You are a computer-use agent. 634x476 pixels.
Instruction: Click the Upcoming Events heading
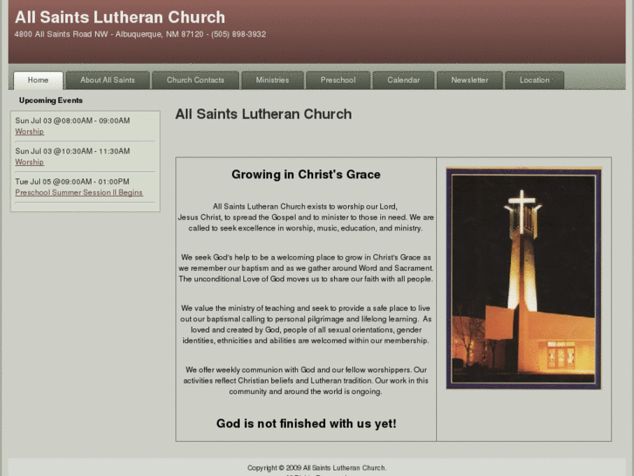pos(51,100)
